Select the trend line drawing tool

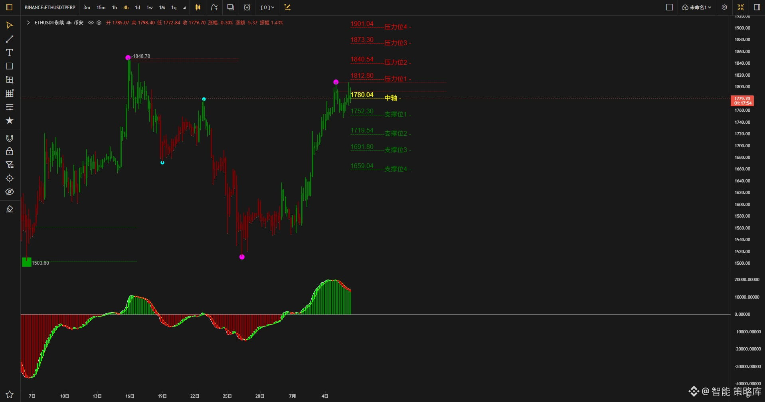[10, 39]
